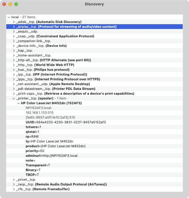Select the Philips hue protocol row

(x=94, y=70)
